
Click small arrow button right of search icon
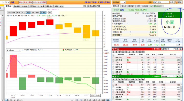(x=8, y=2)
